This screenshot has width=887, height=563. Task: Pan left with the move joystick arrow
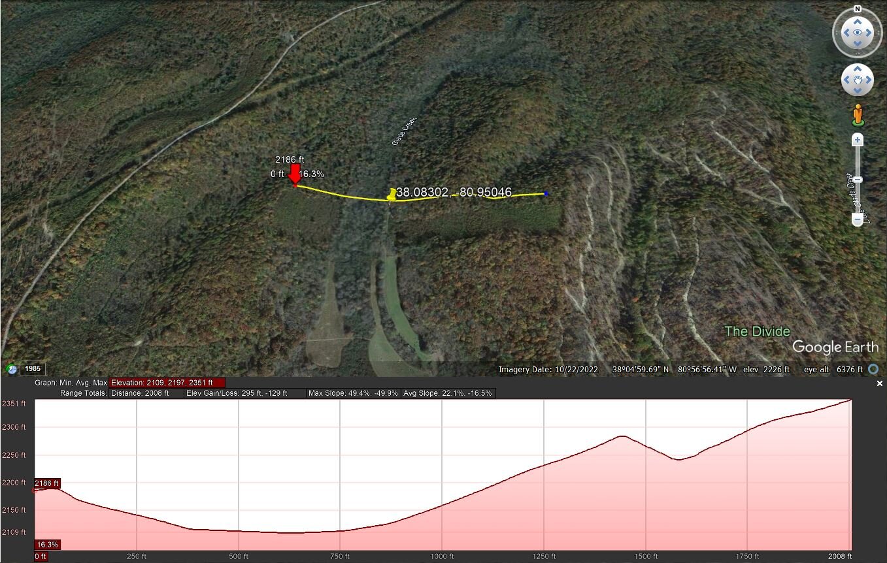point(846,80)
